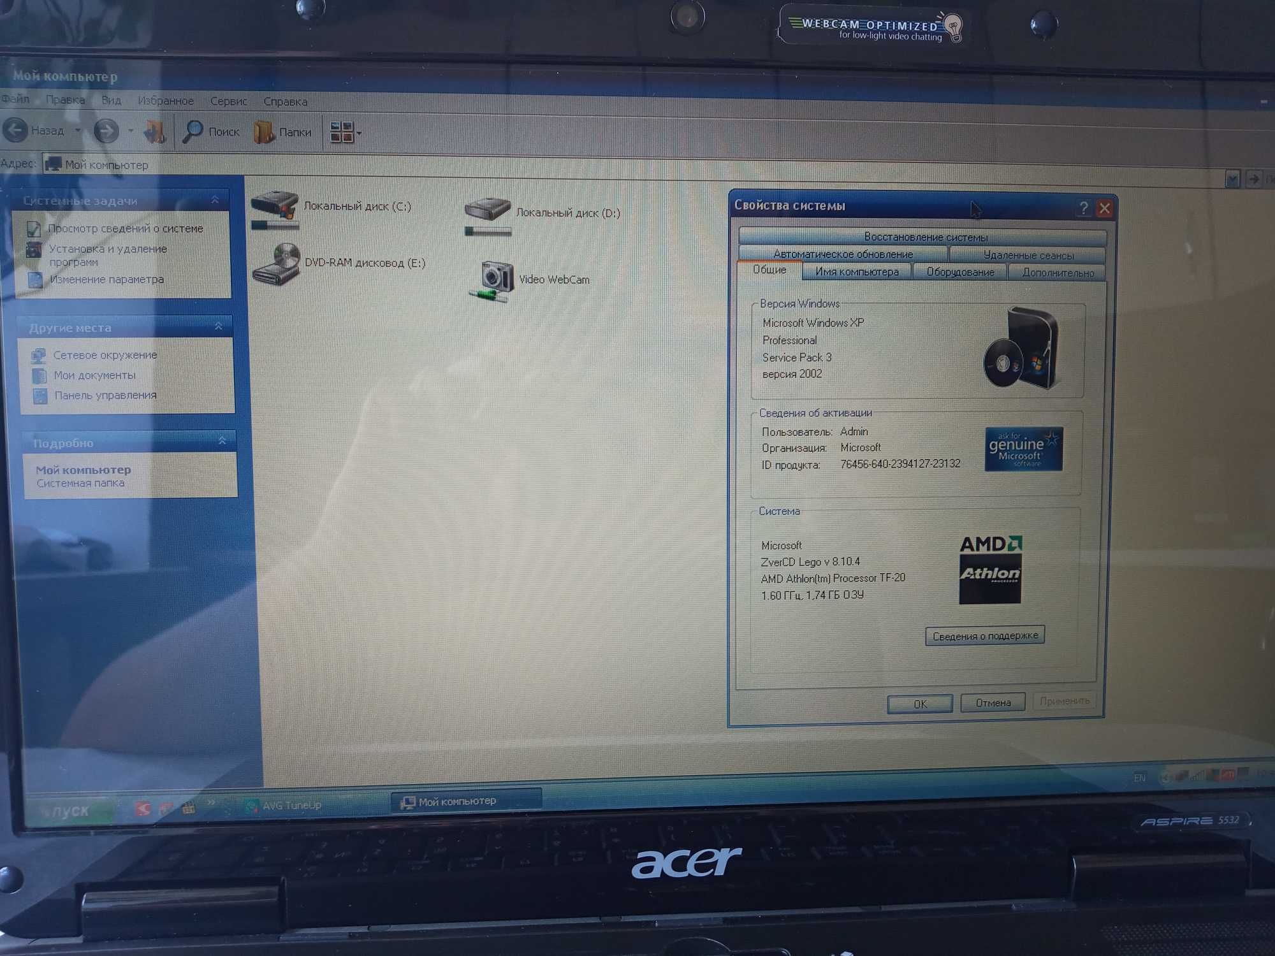Click the red quick launch icon
Viewport: 1275px width, 956px height.
point(143,809)
